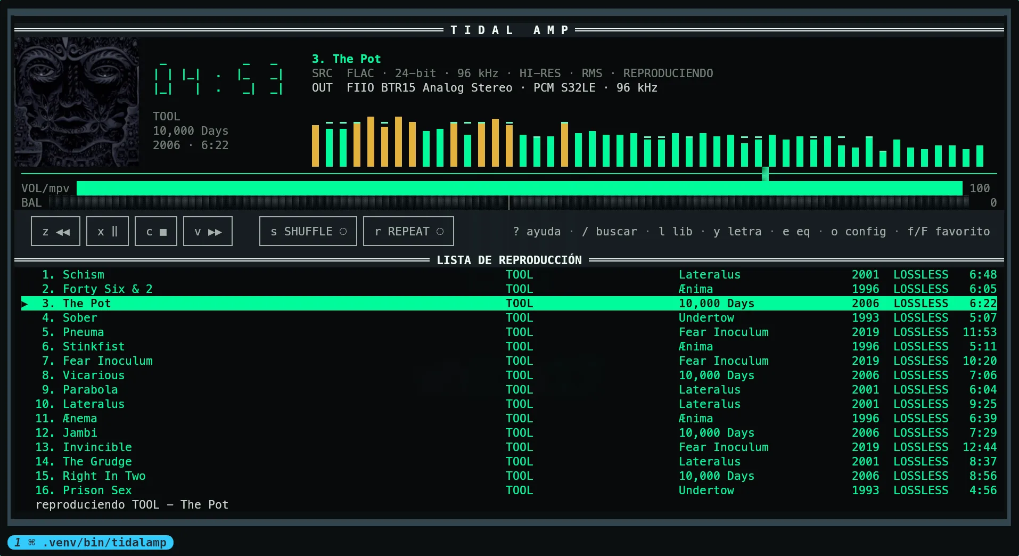The image size is (1019, 556).
Task: Select the playing track 3 The Pot
Action: coord(509,304)
